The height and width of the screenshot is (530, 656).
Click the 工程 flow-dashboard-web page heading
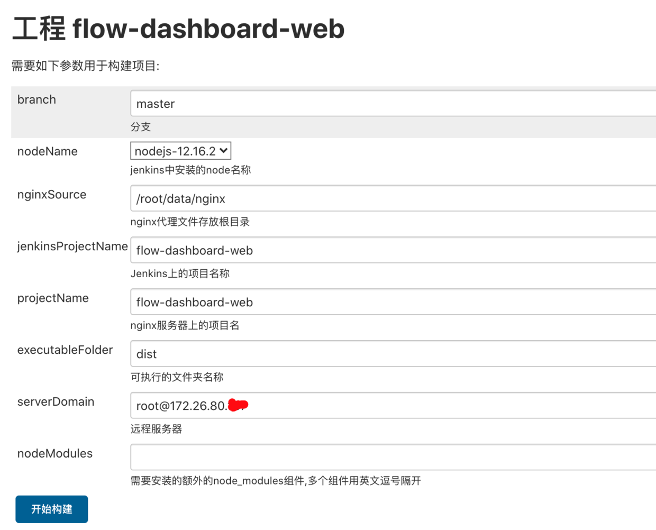click(178, 29)
